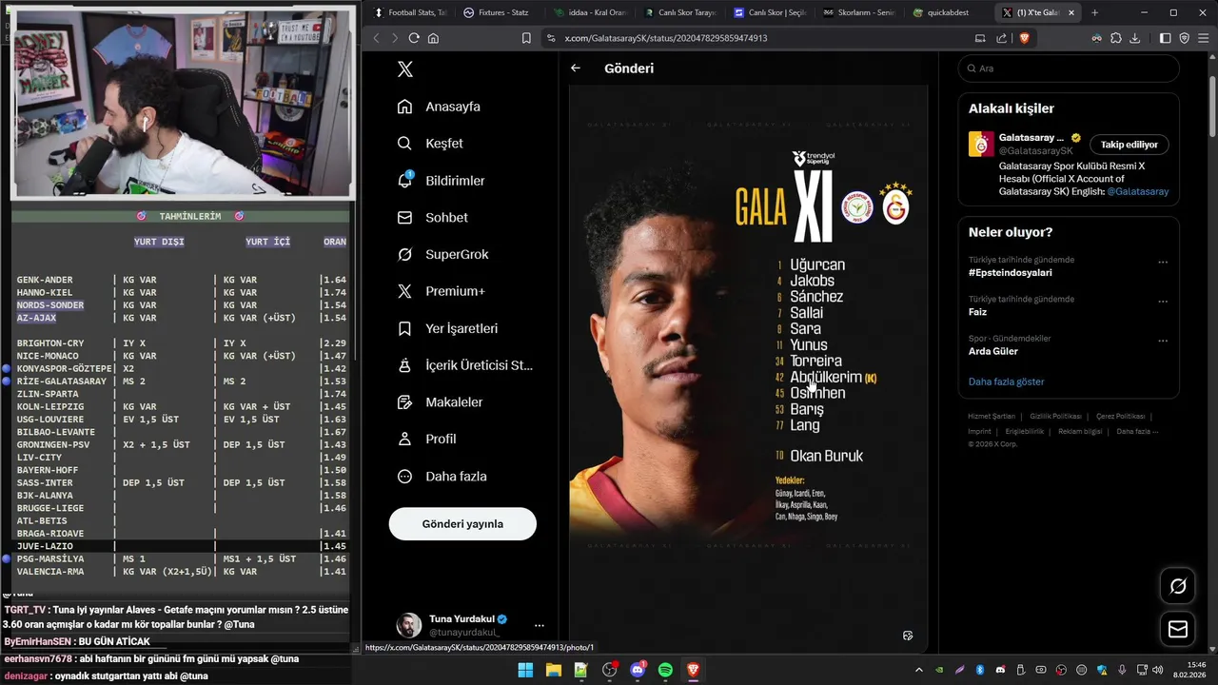1218x685 pixels.
Task: Bookmark this page icon
Action: coord(526,38)
